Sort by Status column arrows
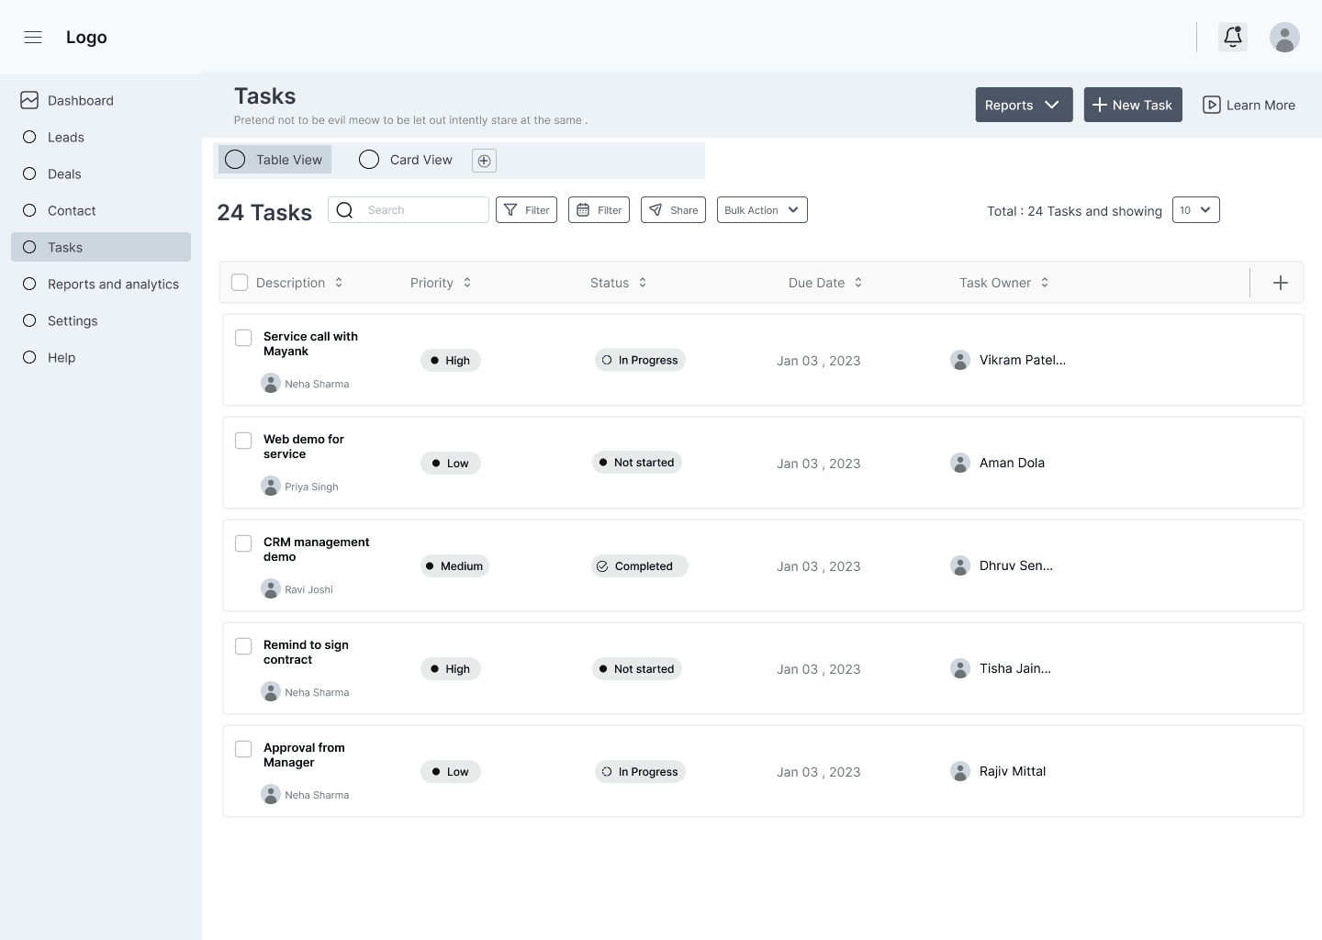 (x=643, y=283)
